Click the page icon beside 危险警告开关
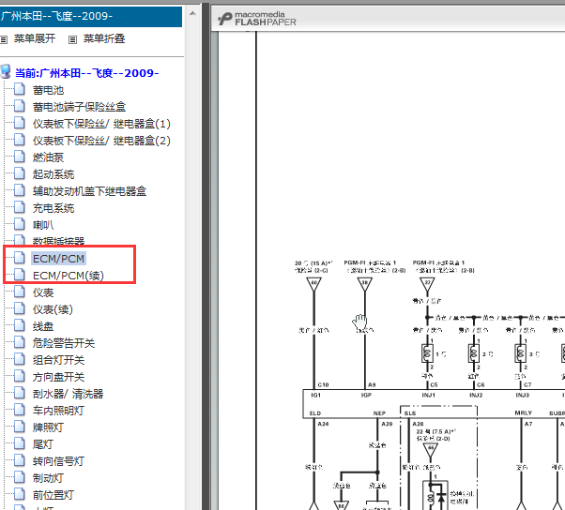The image size is (565, 510). pos(20,342)
